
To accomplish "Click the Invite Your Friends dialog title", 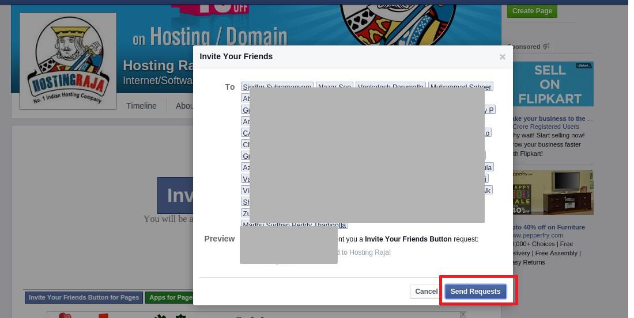I will tap(236, 56).
